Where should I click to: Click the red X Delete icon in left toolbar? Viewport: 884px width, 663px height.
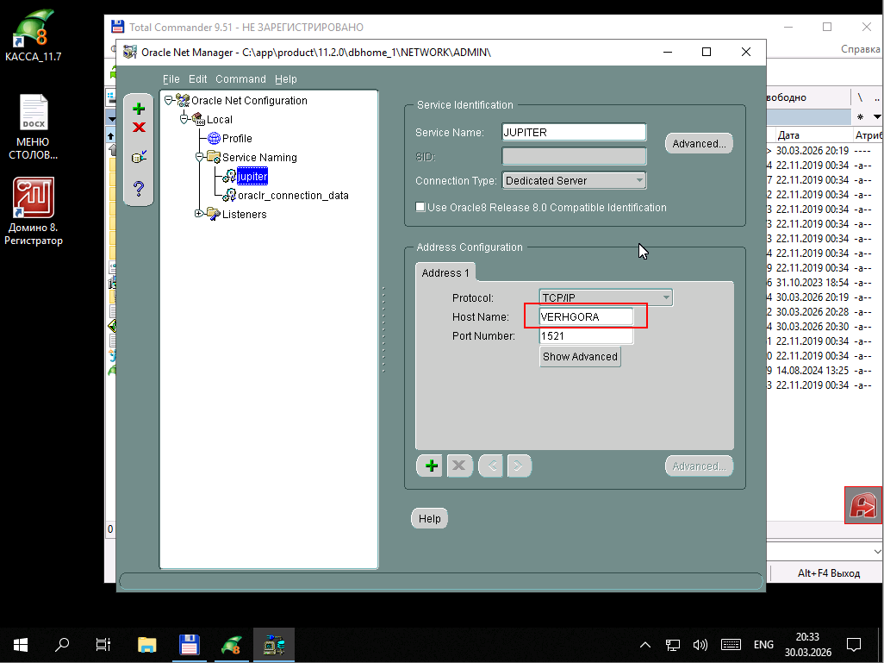pos(139,128)
